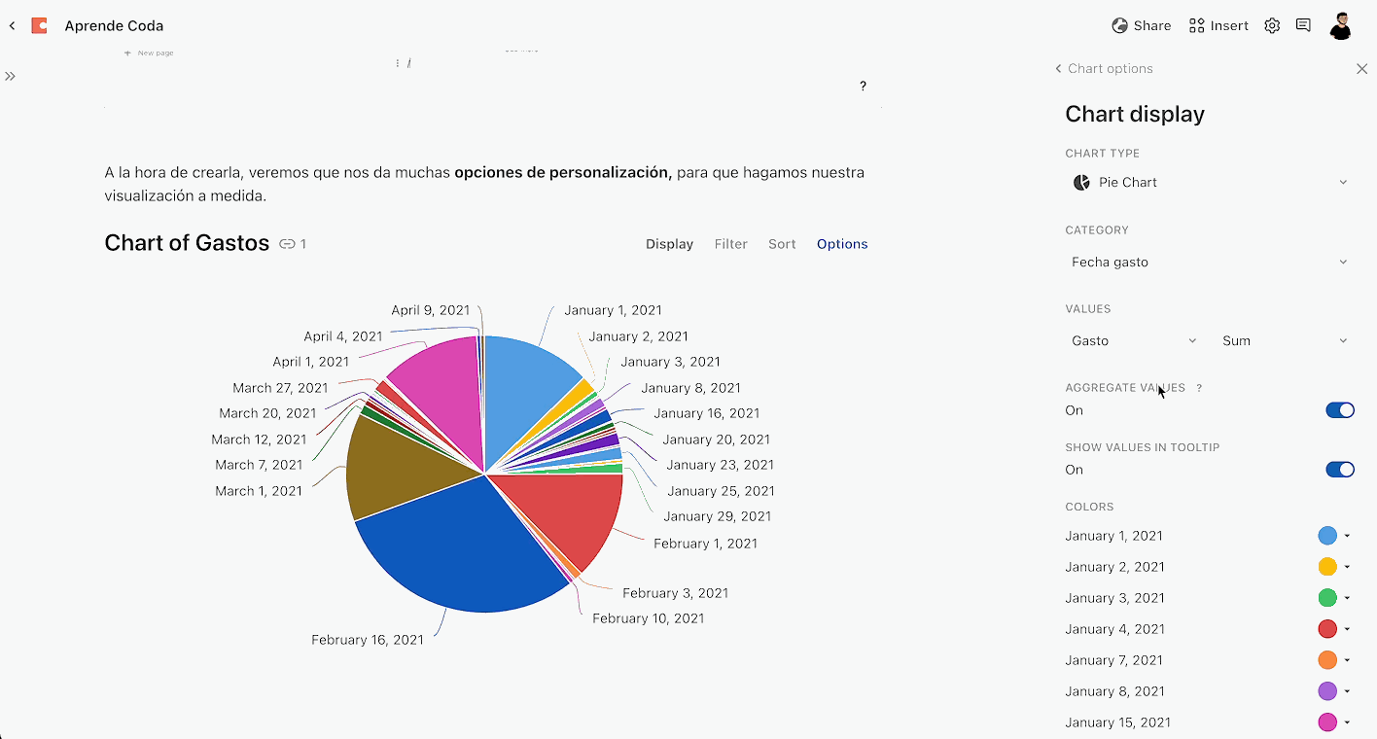This screenshot has width=1377, height=739.
Task: Open the user avatar menu
Action: 1341,25
